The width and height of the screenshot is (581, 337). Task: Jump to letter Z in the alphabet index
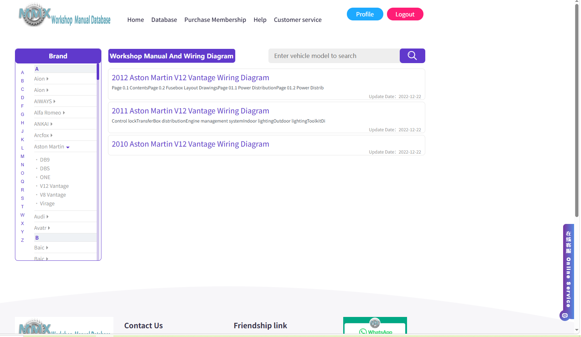click(22, 240)
